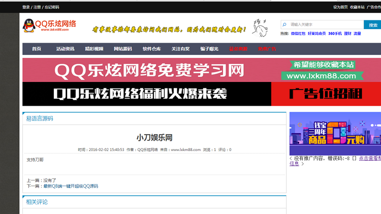Open 关注有奖 navigation item
The image size is (381, 214).
coord(180,49)
